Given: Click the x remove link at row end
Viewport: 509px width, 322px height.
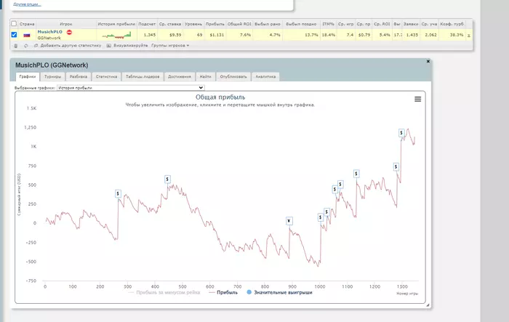Looking at the screenshot, I should (x=468, y=35).
